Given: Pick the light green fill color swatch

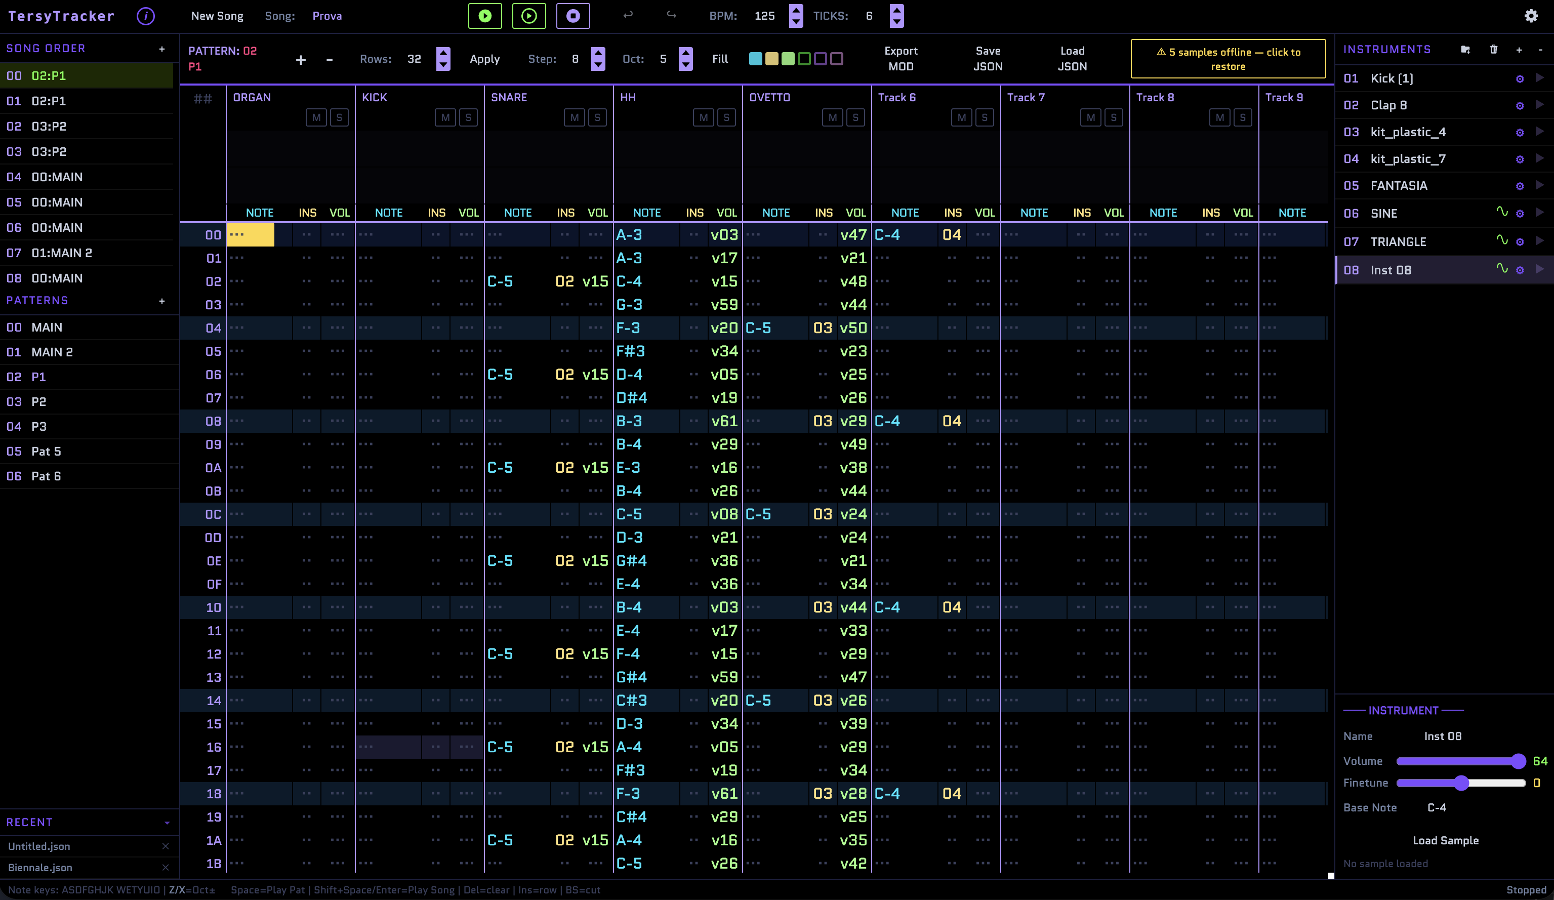Looking at the screenshot, I should point(788,59).
